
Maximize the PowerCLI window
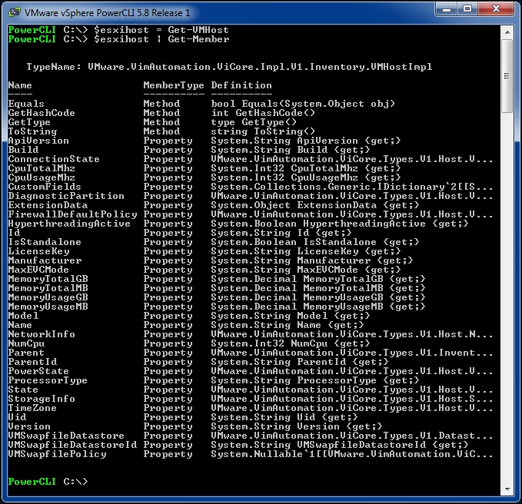click(x=467, y=9)
